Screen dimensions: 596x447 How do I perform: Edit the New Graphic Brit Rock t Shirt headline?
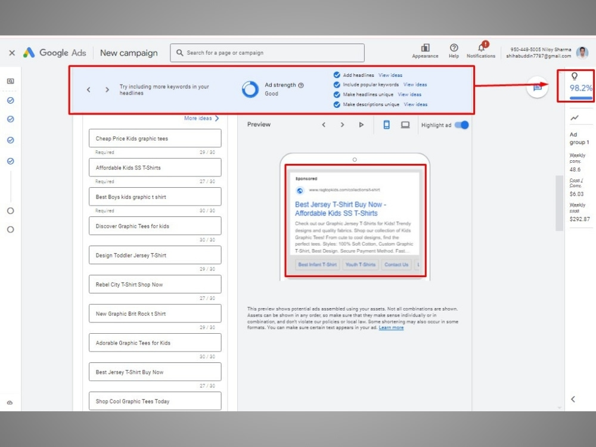point(155,313)
